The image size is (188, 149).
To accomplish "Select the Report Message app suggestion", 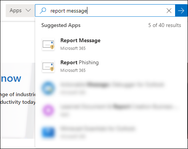I will pos(111,44).
